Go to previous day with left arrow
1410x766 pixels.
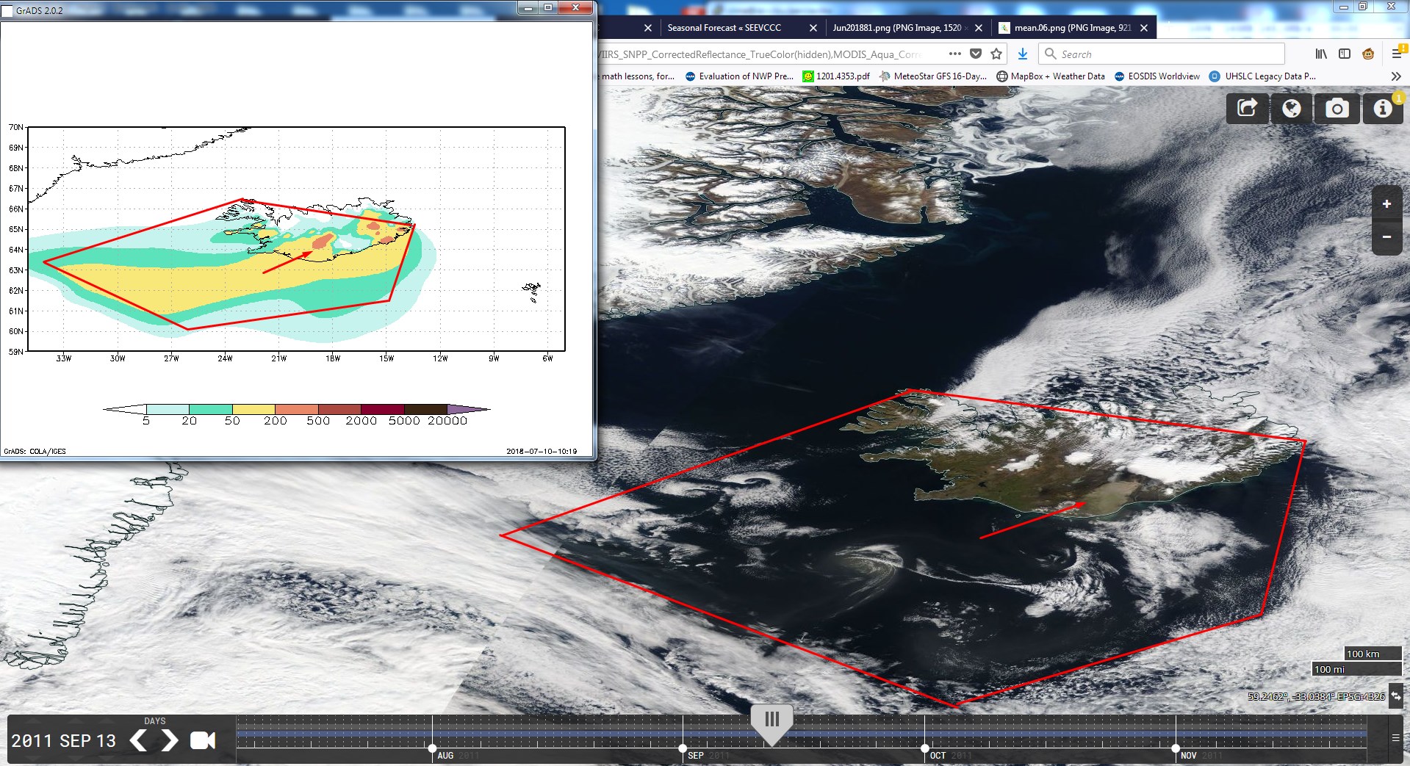pyautogui.click(x=138, y=740)
